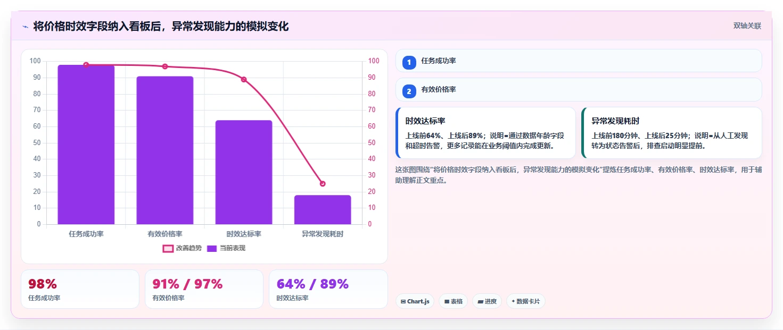Click the 表格 tag
Viewport: 783px width, 330px height.
tap(453, 301)
